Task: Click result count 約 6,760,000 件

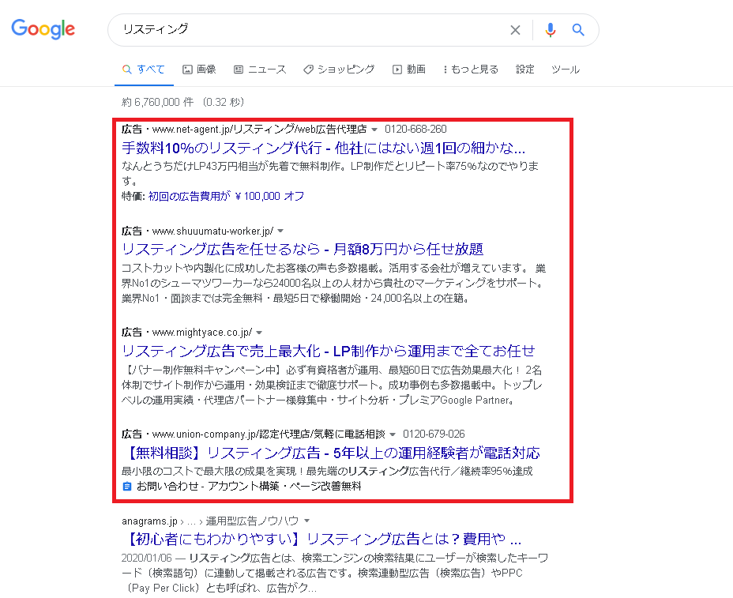Action: (x=157, y=102)
